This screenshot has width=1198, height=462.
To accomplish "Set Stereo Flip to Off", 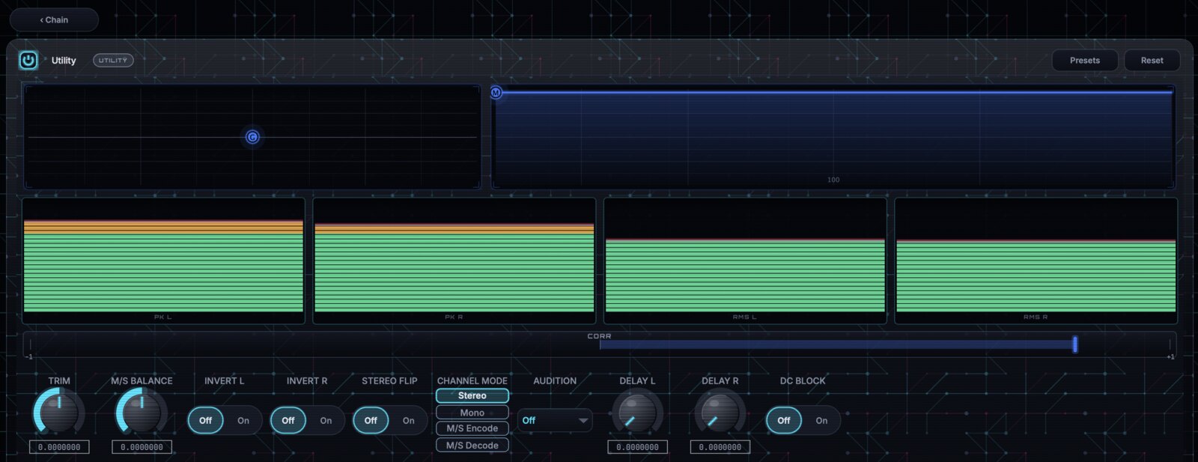I will (x=371, y=420).
